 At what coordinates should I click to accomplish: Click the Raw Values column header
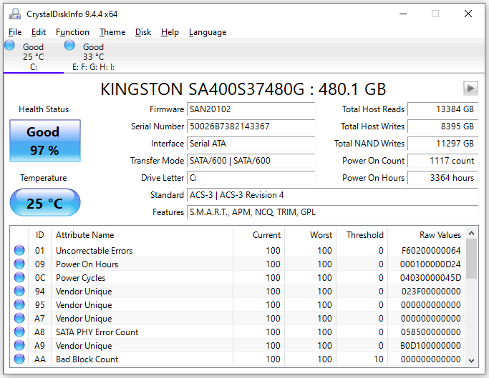[440, 235]
